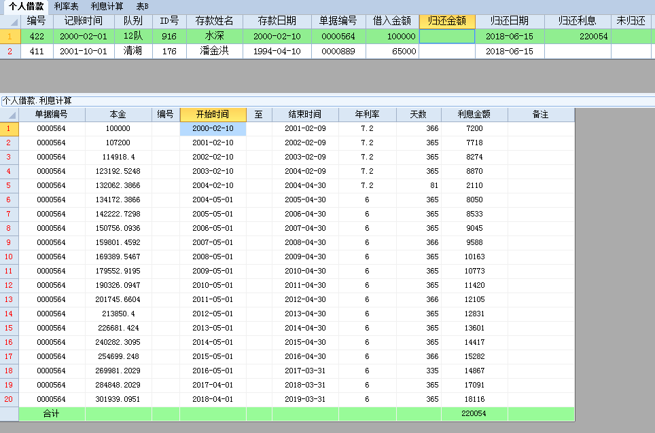Image resolution: width=655 pixels, height=433 pixels.
Task: Click the 结束时间 cell showing 2019-03-31
Action: point(304,399)
